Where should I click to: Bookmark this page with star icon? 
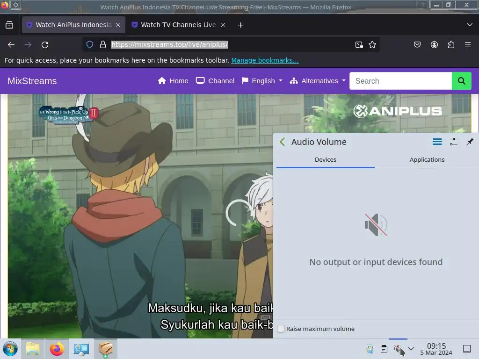tap(372, 45)
